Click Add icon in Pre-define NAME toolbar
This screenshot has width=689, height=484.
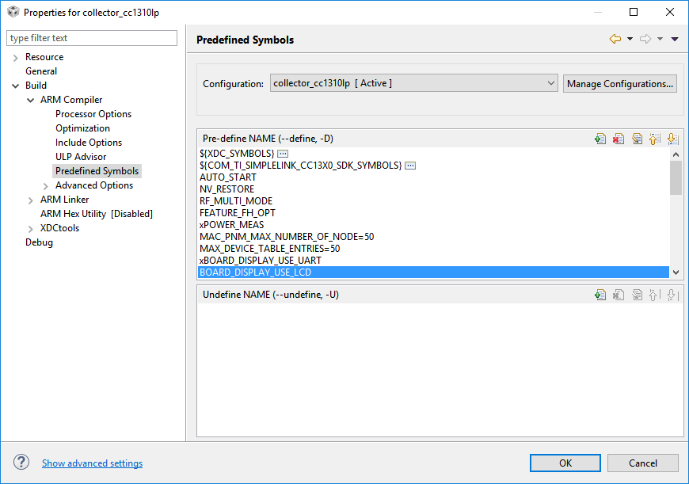pyautogui.click(x=600, y=139)
